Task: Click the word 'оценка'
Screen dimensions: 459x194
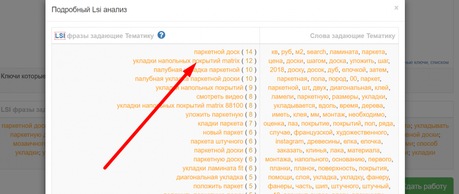Action: click(274, 123)
